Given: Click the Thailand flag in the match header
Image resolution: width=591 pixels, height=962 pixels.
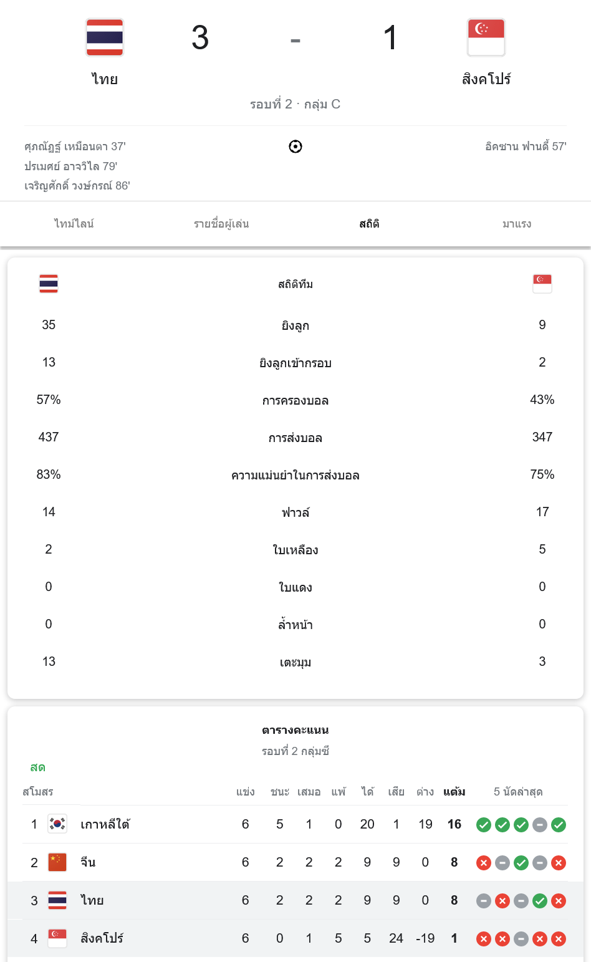Looking at the screenshot, I should [x=104, y=37].
